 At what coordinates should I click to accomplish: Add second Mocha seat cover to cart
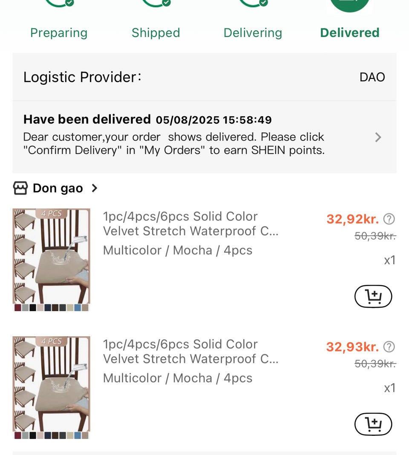[373, 424]
